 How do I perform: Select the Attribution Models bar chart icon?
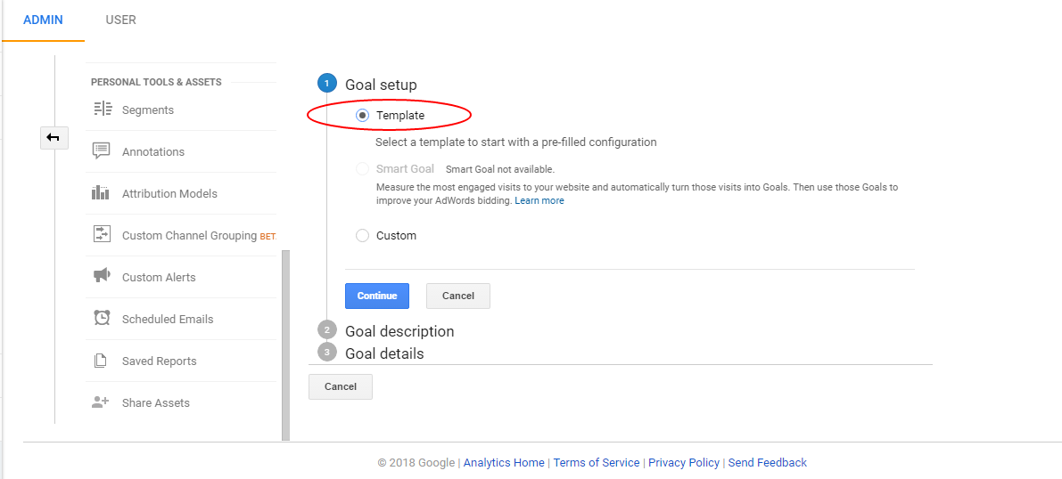(x=100, y=193)
